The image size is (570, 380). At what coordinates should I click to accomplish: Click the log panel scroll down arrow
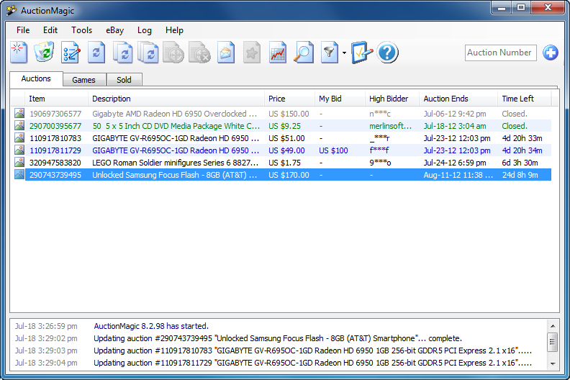coord(553,363)
